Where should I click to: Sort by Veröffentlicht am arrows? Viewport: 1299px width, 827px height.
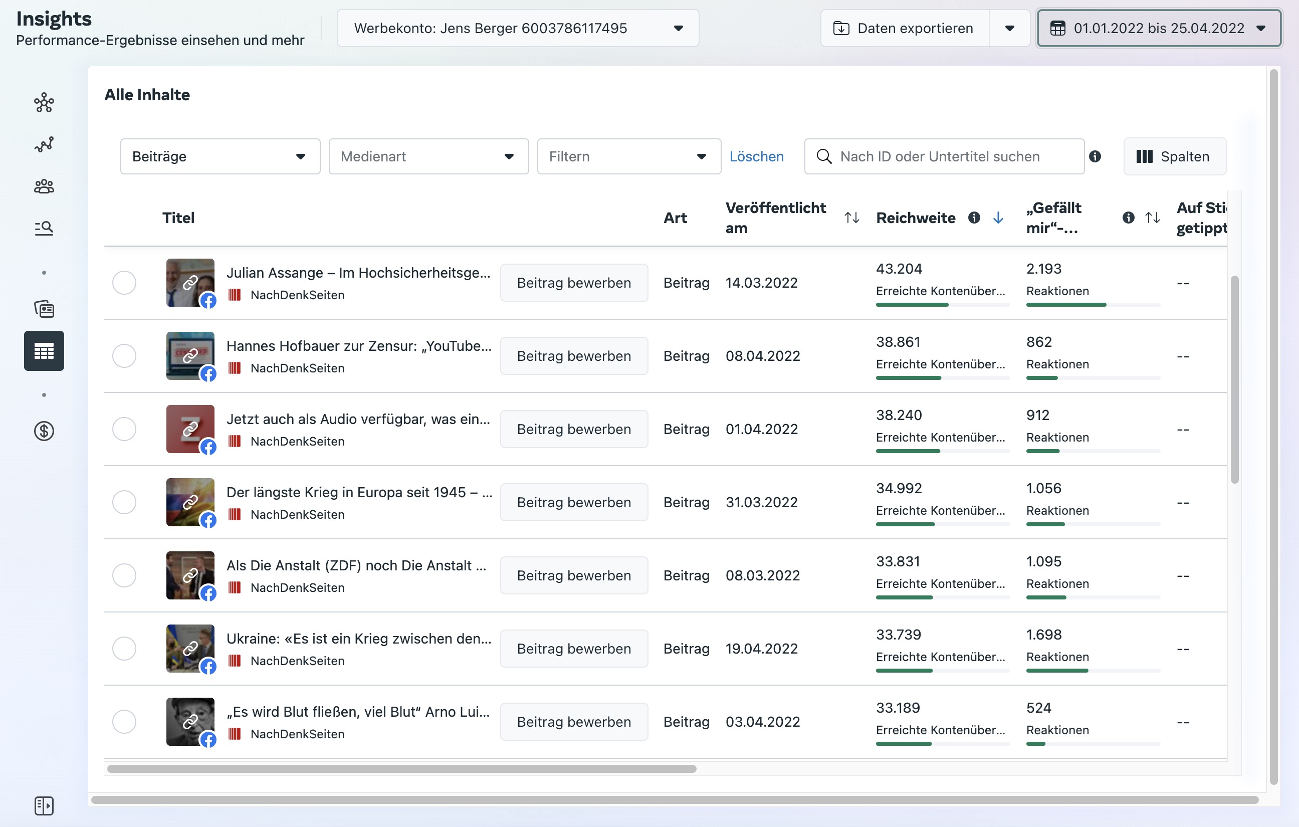click(852, 218)
